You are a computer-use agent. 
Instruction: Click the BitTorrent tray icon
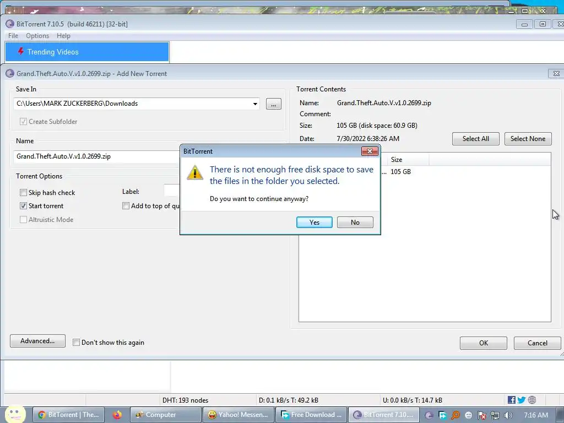point(429,415)
